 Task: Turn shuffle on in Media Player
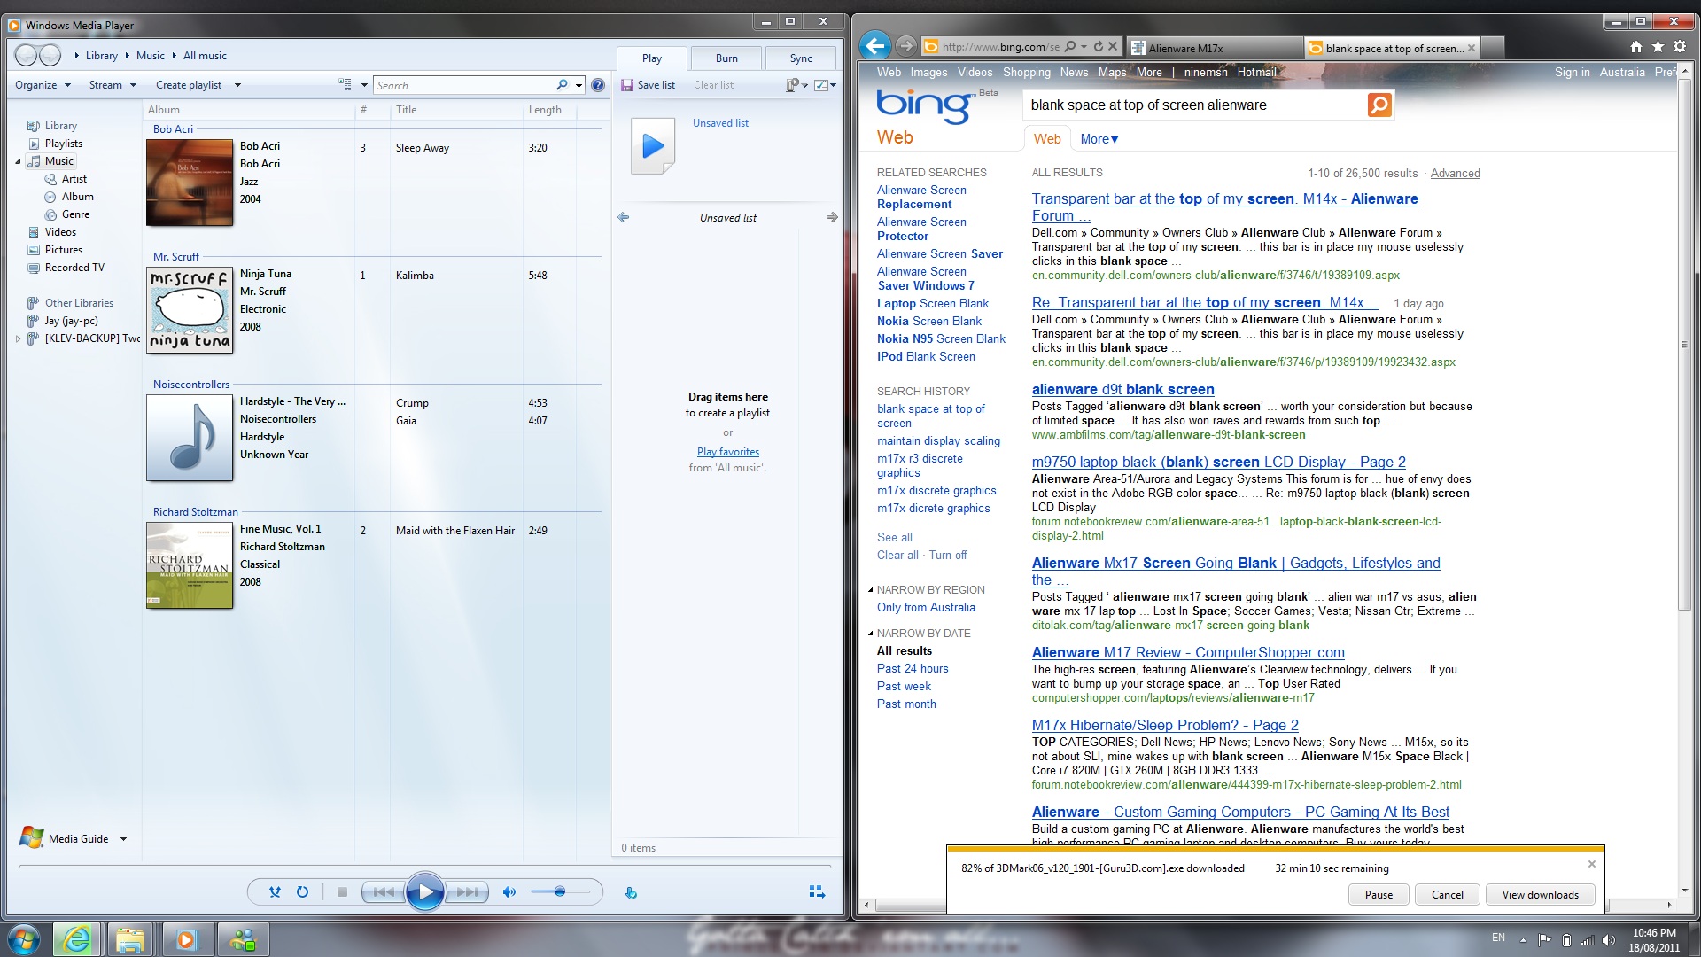point(275,892)
